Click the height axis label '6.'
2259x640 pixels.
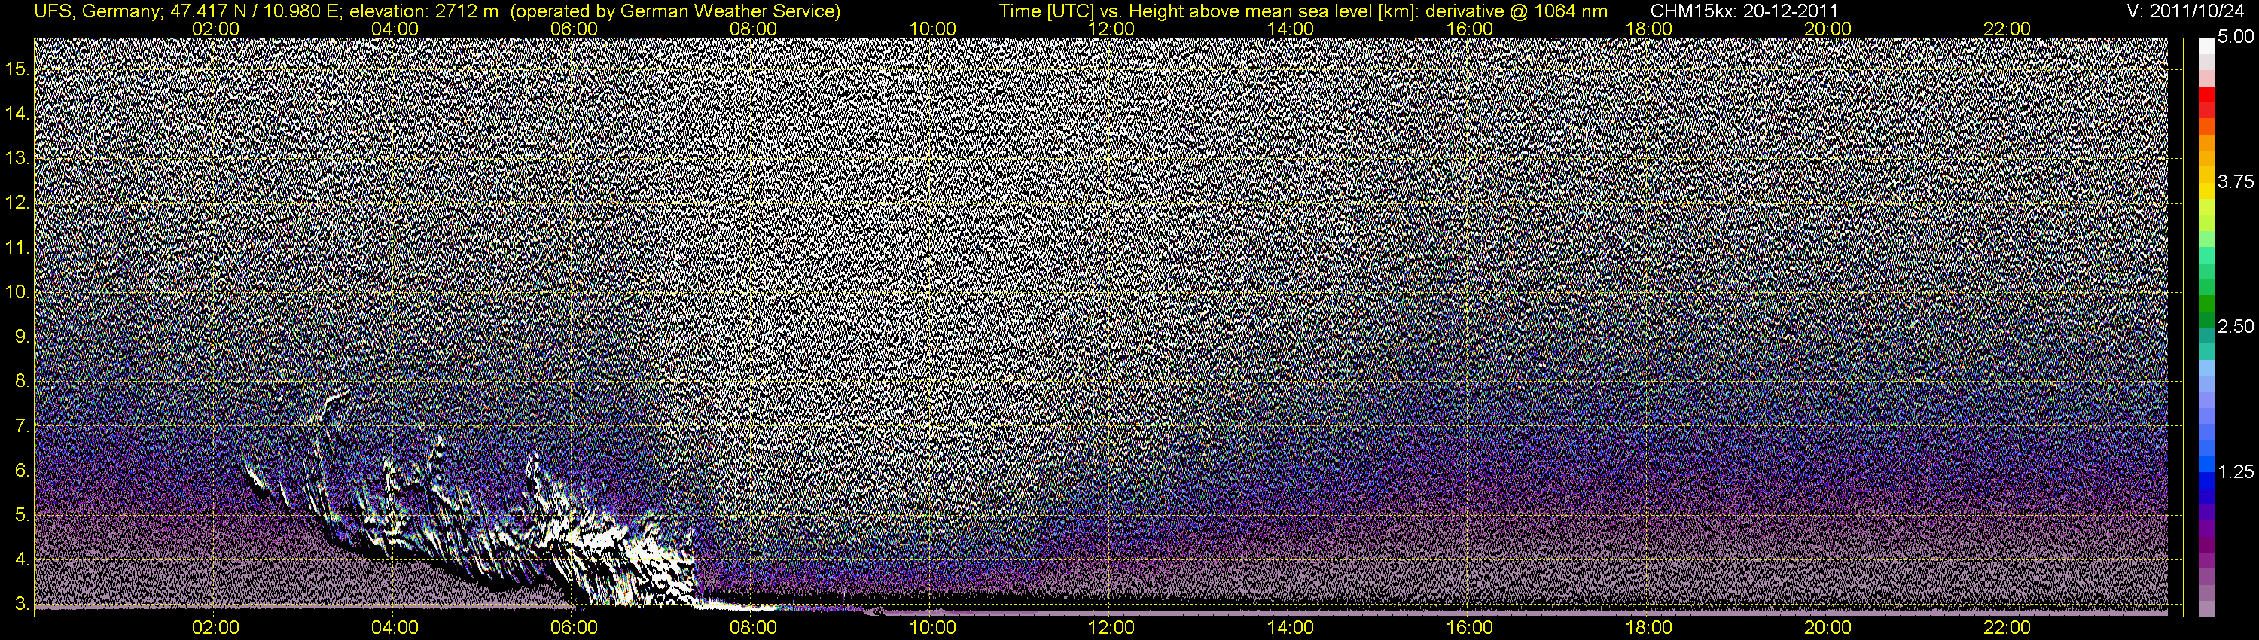[22, 471]
